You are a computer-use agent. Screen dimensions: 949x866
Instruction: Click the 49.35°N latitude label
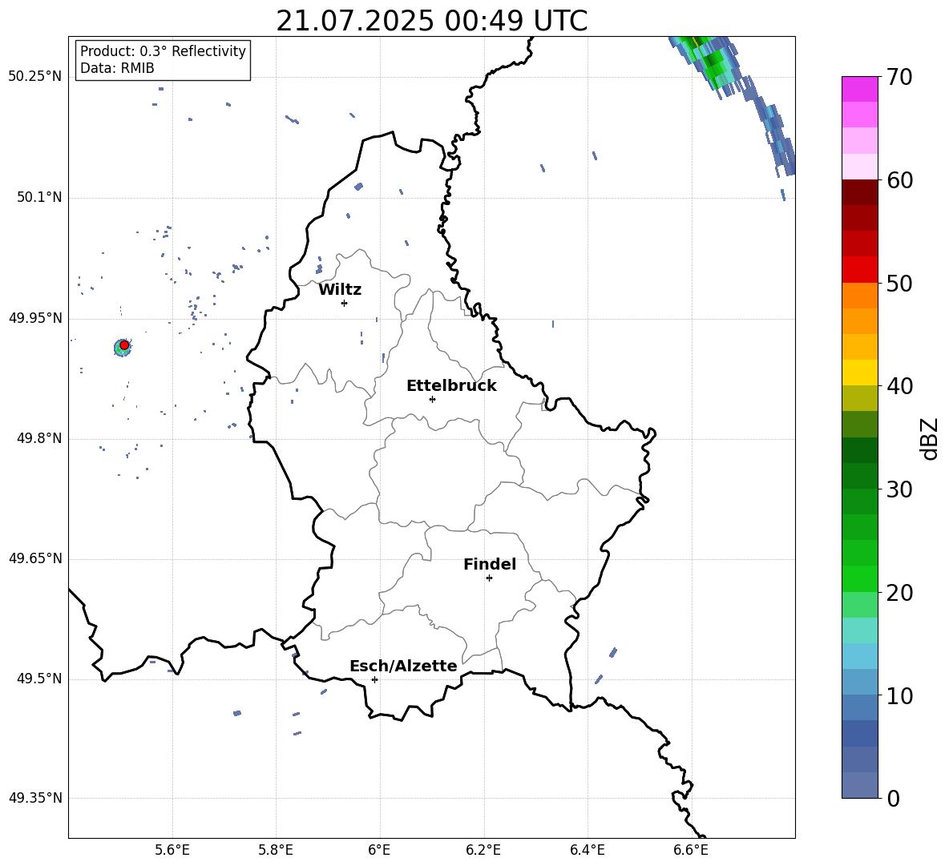(x=35, y=798)
